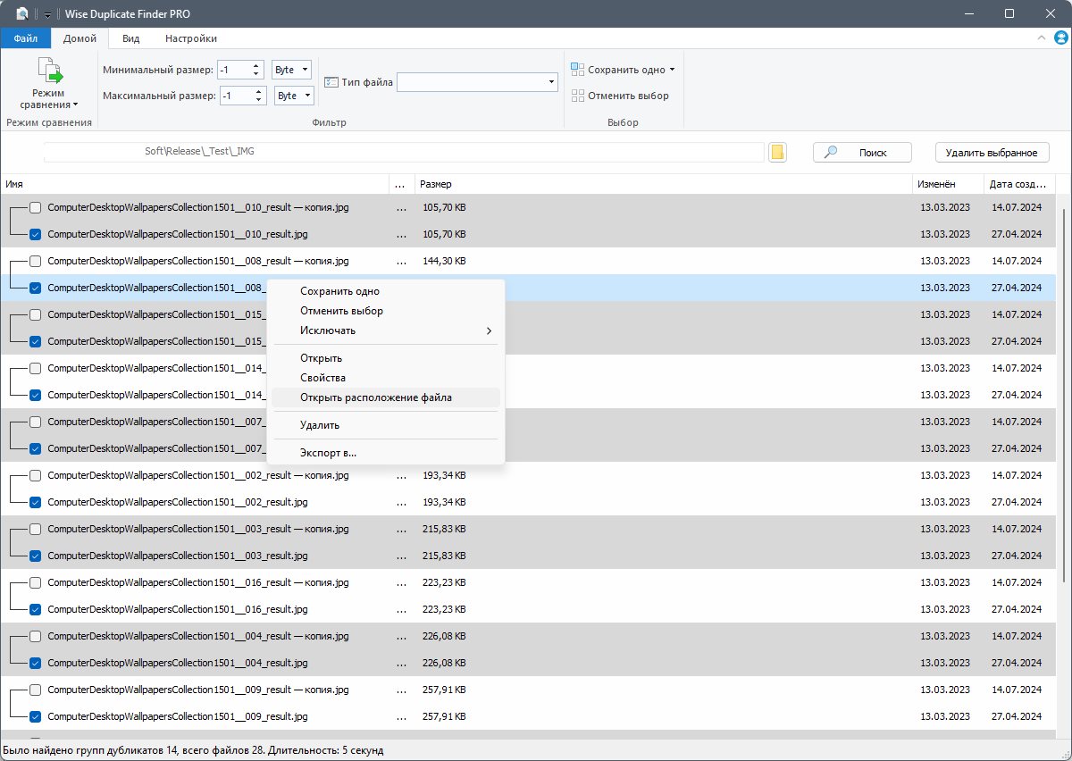This screenshot has width=1072, height=761.
Task: Select Свойства in context menu
Action: pos(387,378)
